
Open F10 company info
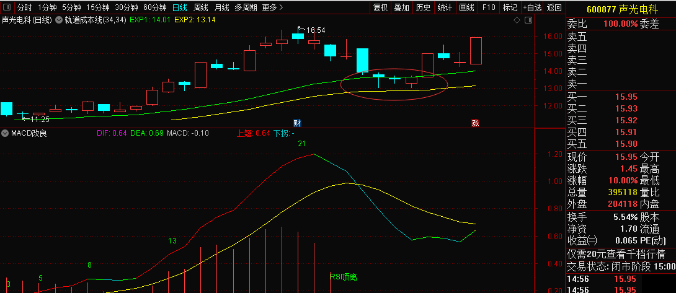(489, 7)
